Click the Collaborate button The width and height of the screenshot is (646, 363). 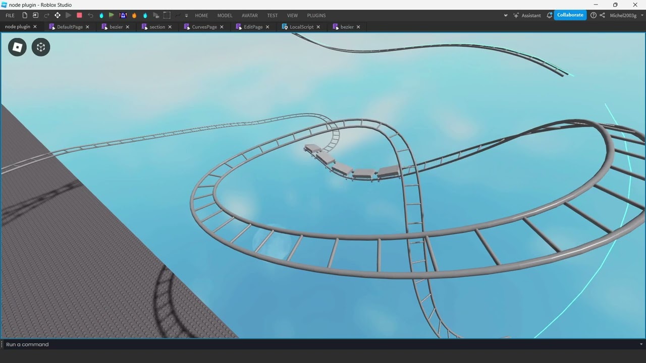pyautogui.click(x=570, y=15)
